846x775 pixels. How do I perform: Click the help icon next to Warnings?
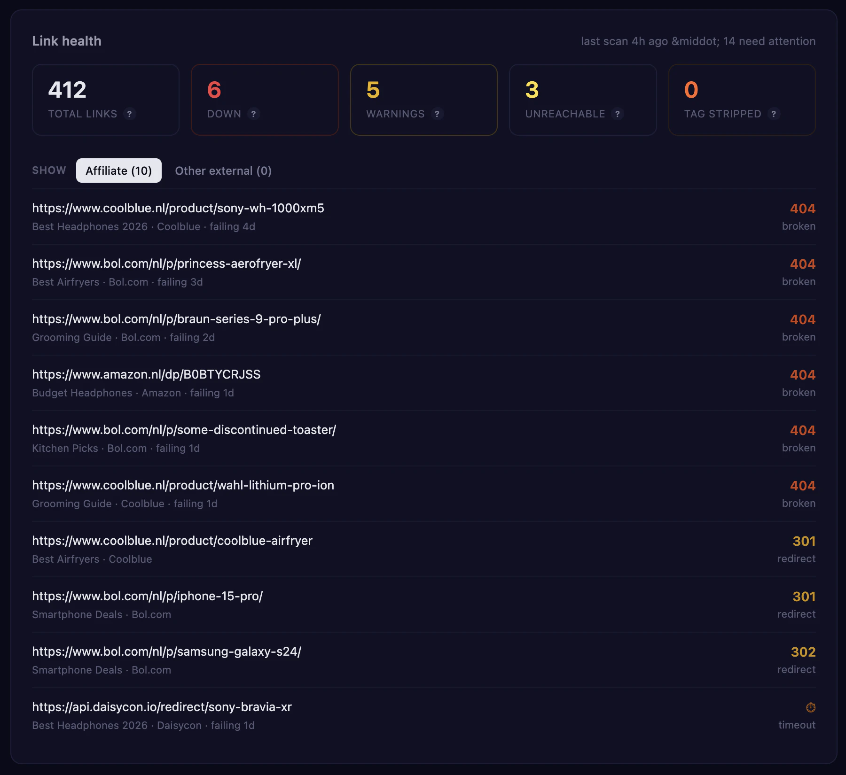(437, 114)
